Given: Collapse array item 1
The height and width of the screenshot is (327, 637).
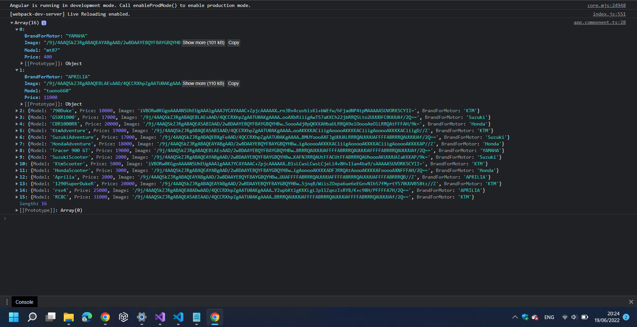Looking at the screenshot, I should coord(17,70).
